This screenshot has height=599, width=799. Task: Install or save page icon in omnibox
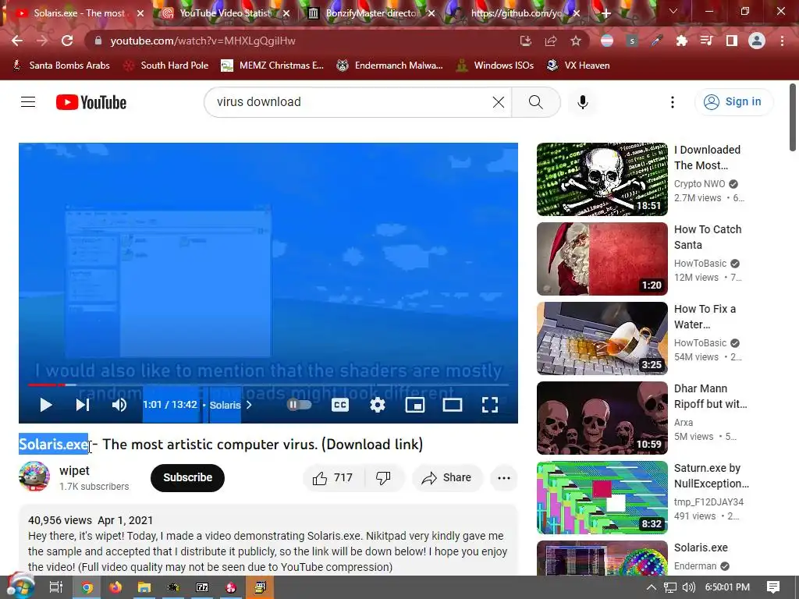(x=525, y=41)
